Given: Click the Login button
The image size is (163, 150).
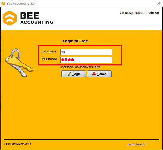Looking at the screenshot, I should [x=74, y=74].
